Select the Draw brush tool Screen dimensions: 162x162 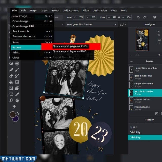[x=17, y=70]
